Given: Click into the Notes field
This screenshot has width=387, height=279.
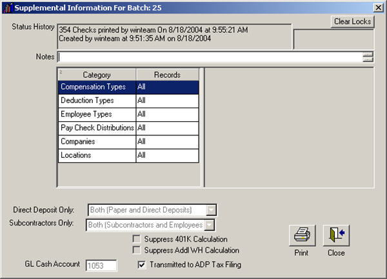Looking at the screenshot, I should (x=210, y=57).
